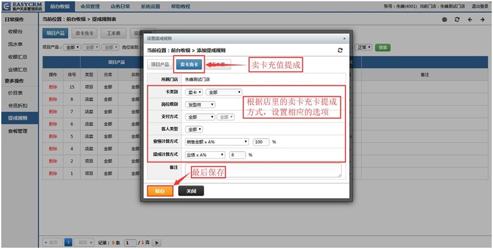Open the 销售金额 x A% dropdown
This screenshot has height=249, width=493.
point(217,142)
